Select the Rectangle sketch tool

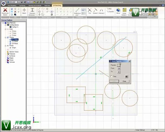(x=42, y=14)
